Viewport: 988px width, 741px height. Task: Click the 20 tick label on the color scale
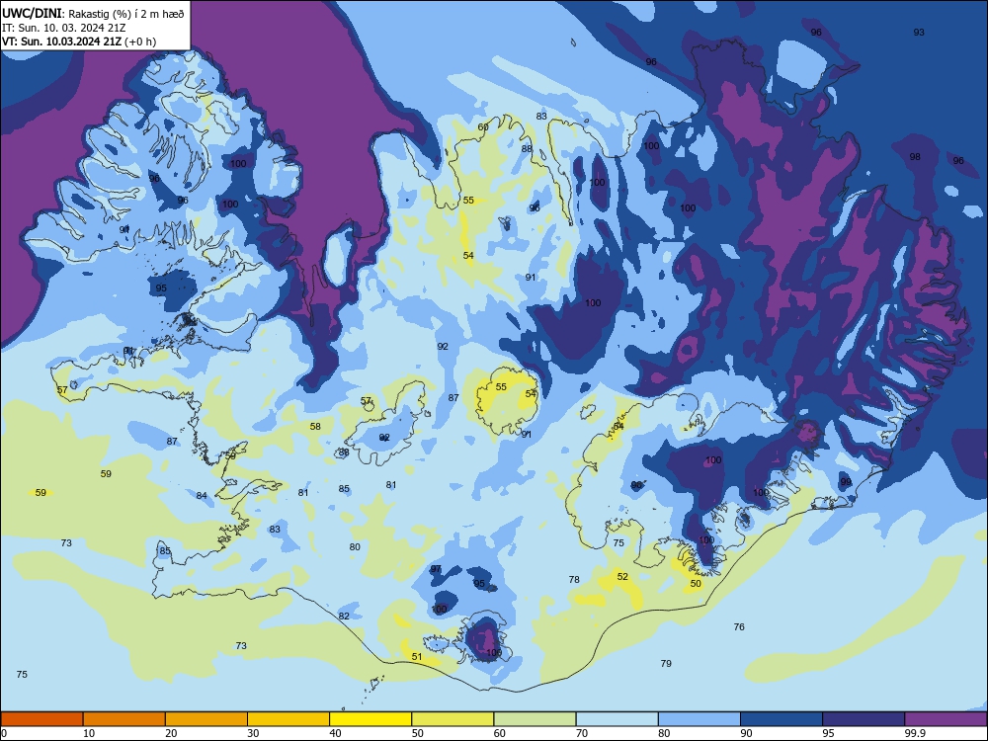click(x=171, y=733)
